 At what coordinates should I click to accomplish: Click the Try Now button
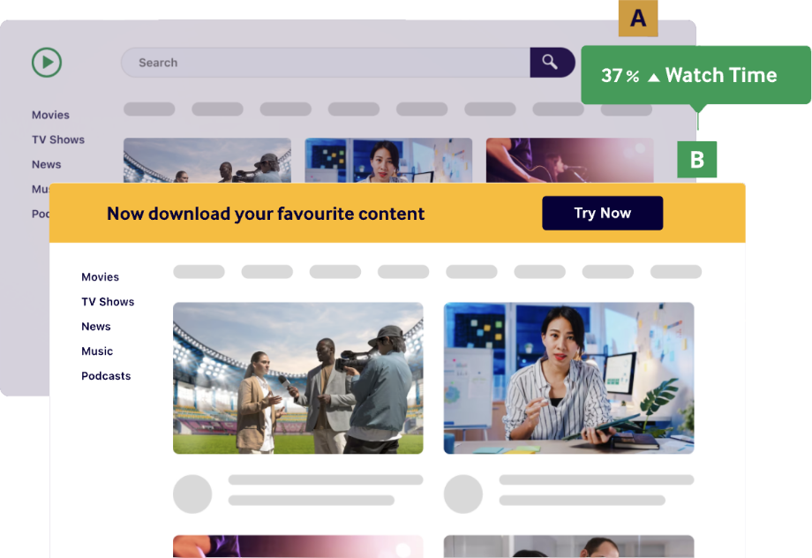pos(602,213)
